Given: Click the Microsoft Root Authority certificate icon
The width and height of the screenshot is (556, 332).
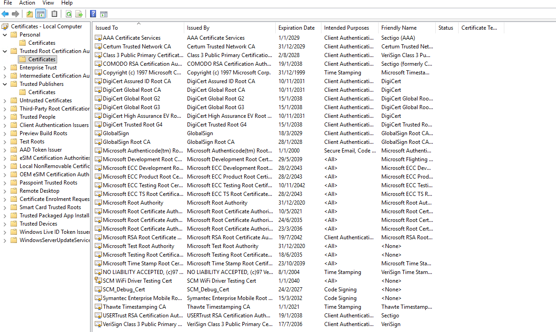Looking at the screenshot, I should coord(98,203).
